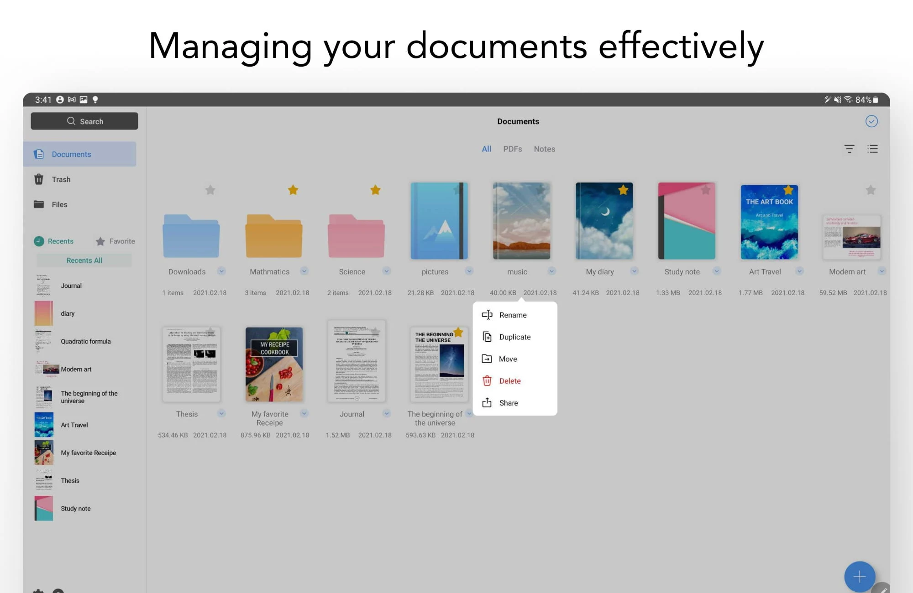Switch to the All tab
Screen dimensions: 913x593
tap(487, 149)
